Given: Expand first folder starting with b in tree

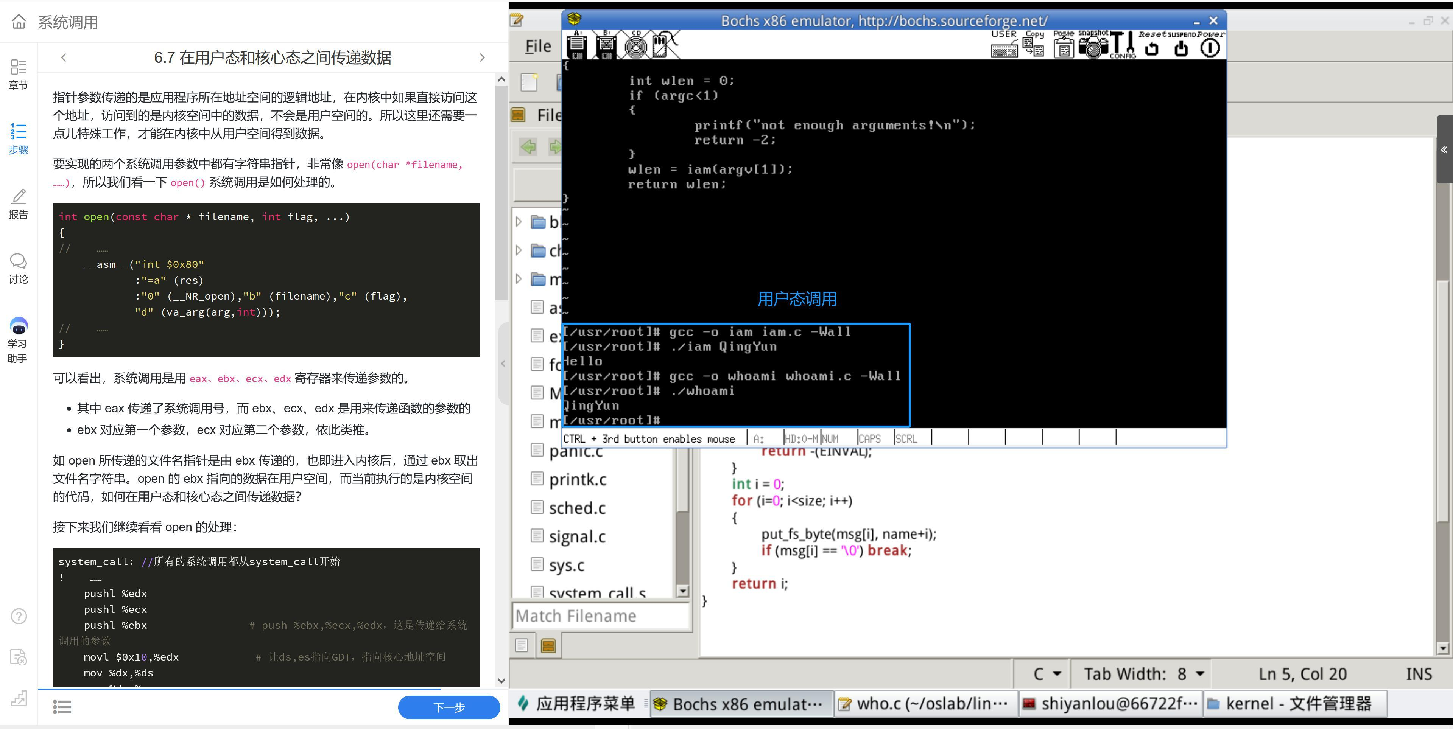Looking at the screenshot, I should pyautogui.click(x=519, y=222).
